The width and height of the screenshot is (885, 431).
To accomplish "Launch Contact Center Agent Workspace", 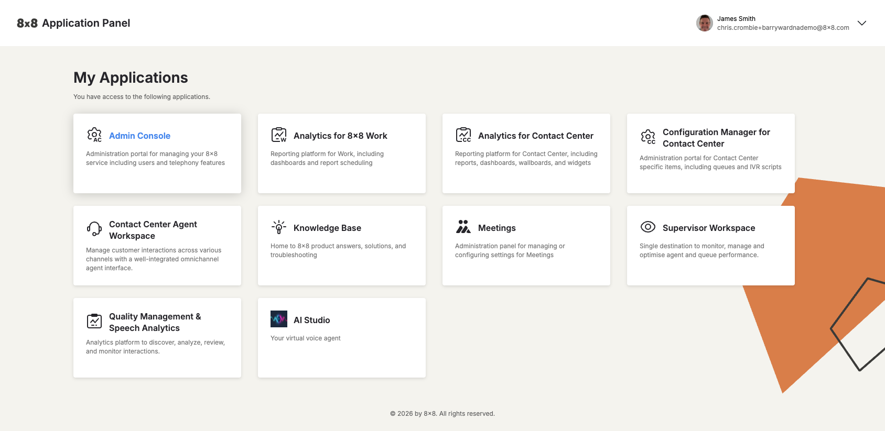I will (x=153, y=230).
